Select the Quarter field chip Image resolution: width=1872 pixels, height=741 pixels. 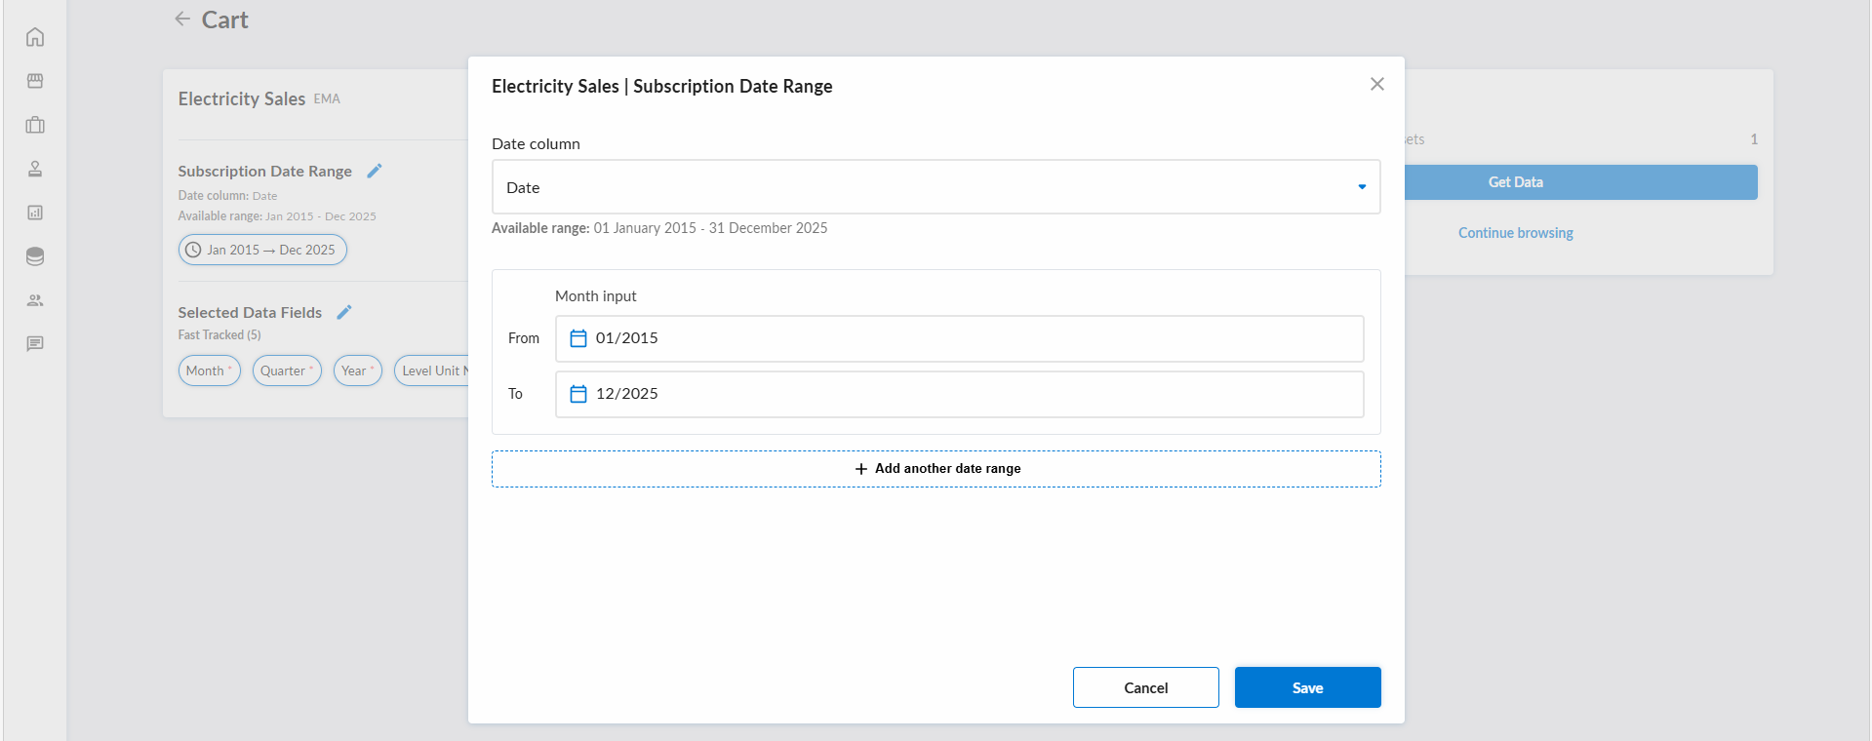287,370
